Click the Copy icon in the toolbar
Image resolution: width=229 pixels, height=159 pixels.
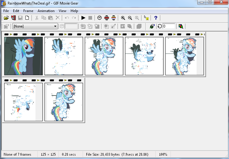44,18
